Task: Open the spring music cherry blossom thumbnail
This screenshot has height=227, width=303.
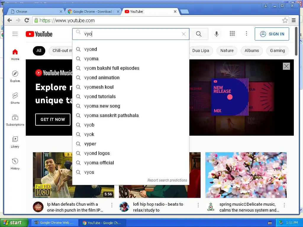Action: click(246, 175)
